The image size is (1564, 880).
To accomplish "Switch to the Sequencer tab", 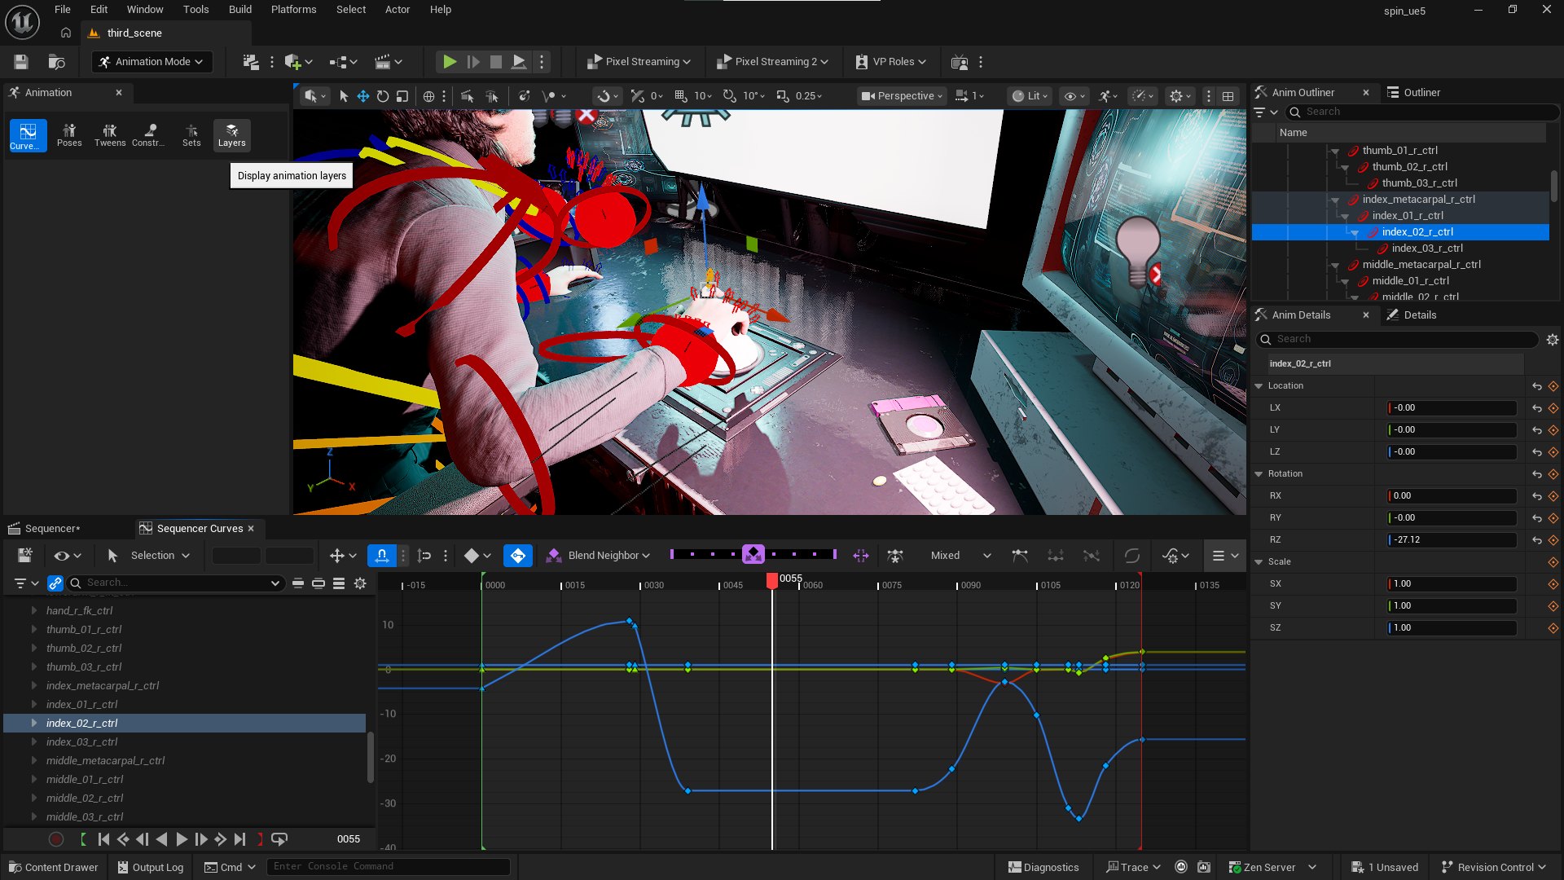I will [52, 529].
